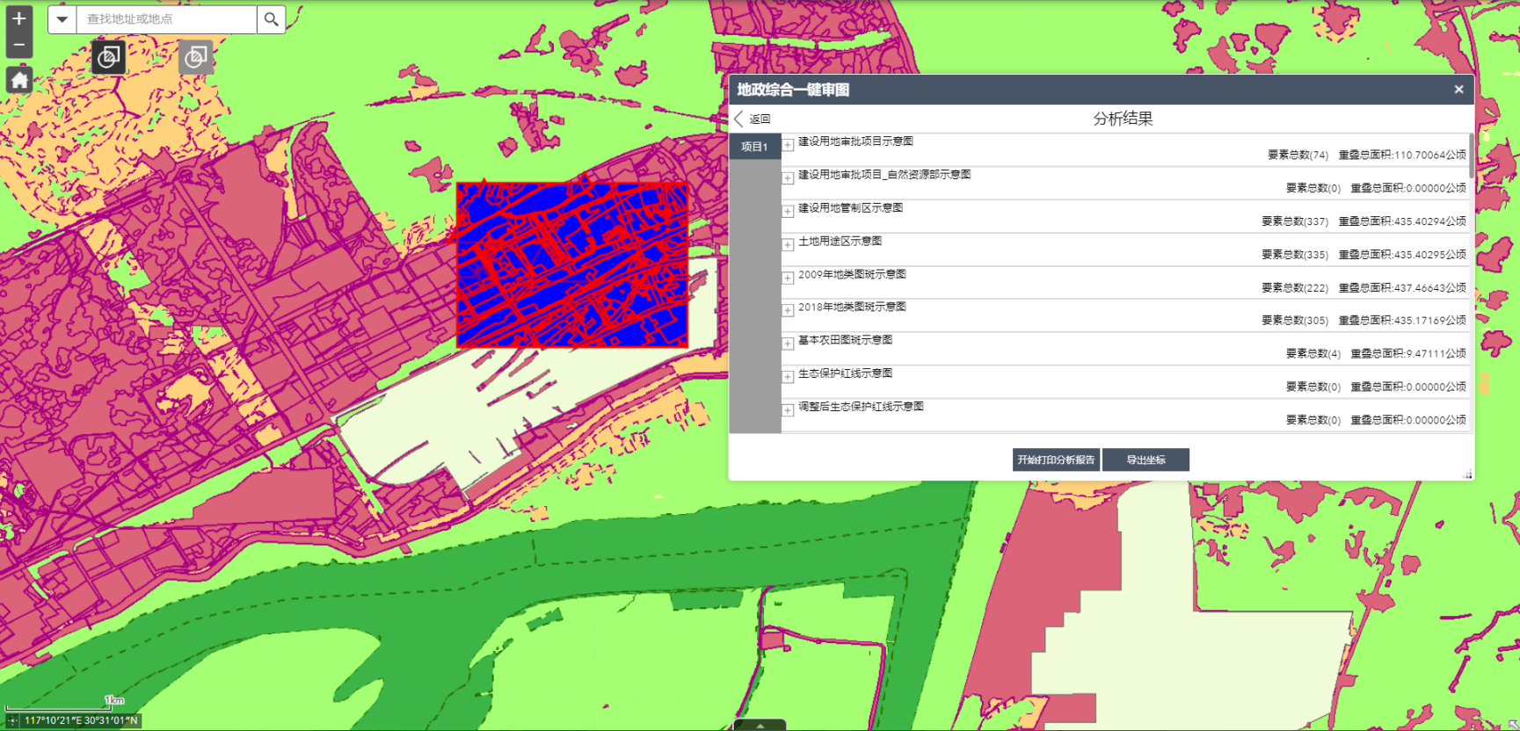Close the 地政综合一键审图 panel
This screenshot has width=1520, height=731.
(x=1458, y=90)
